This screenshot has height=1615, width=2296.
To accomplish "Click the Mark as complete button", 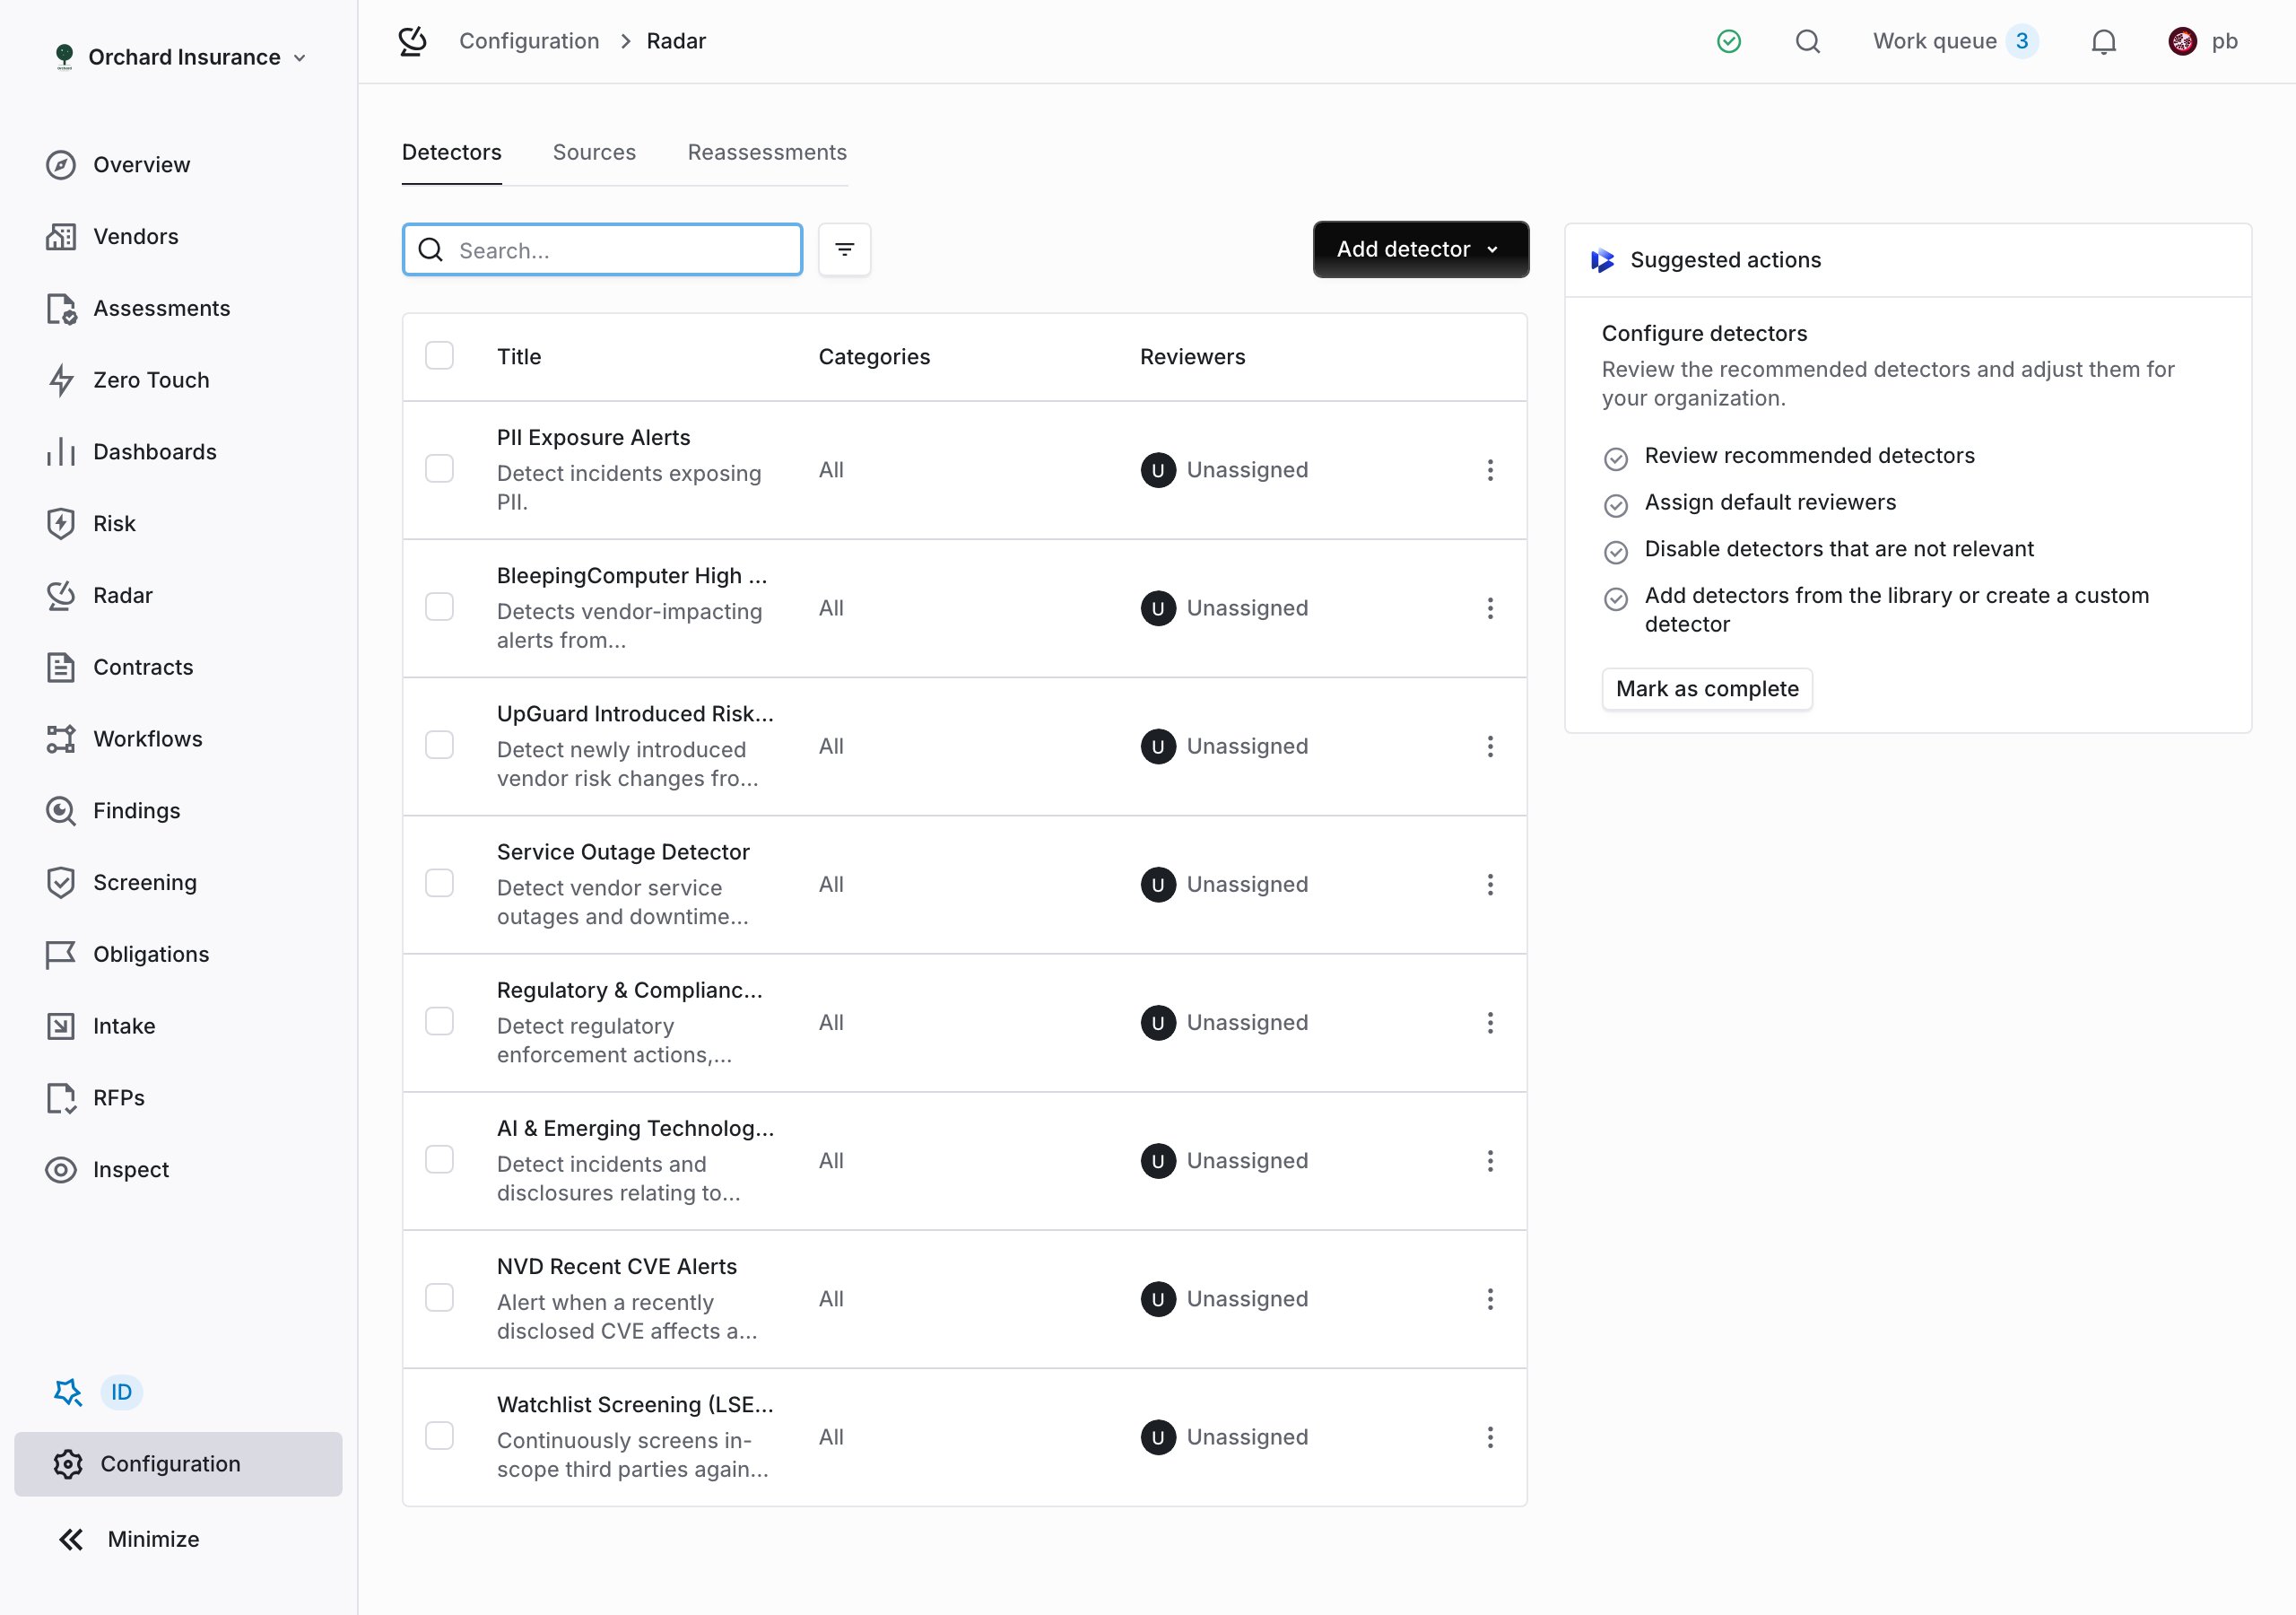I will click(x=1707, y=688).
